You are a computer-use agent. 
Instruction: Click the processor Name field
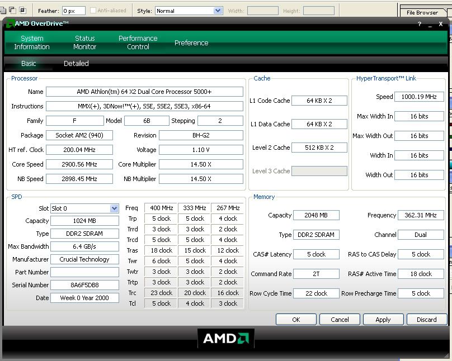coord(144,92)
